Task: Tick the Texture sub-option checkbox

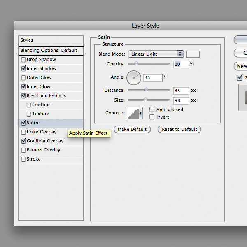Action: tap(29, 114)
